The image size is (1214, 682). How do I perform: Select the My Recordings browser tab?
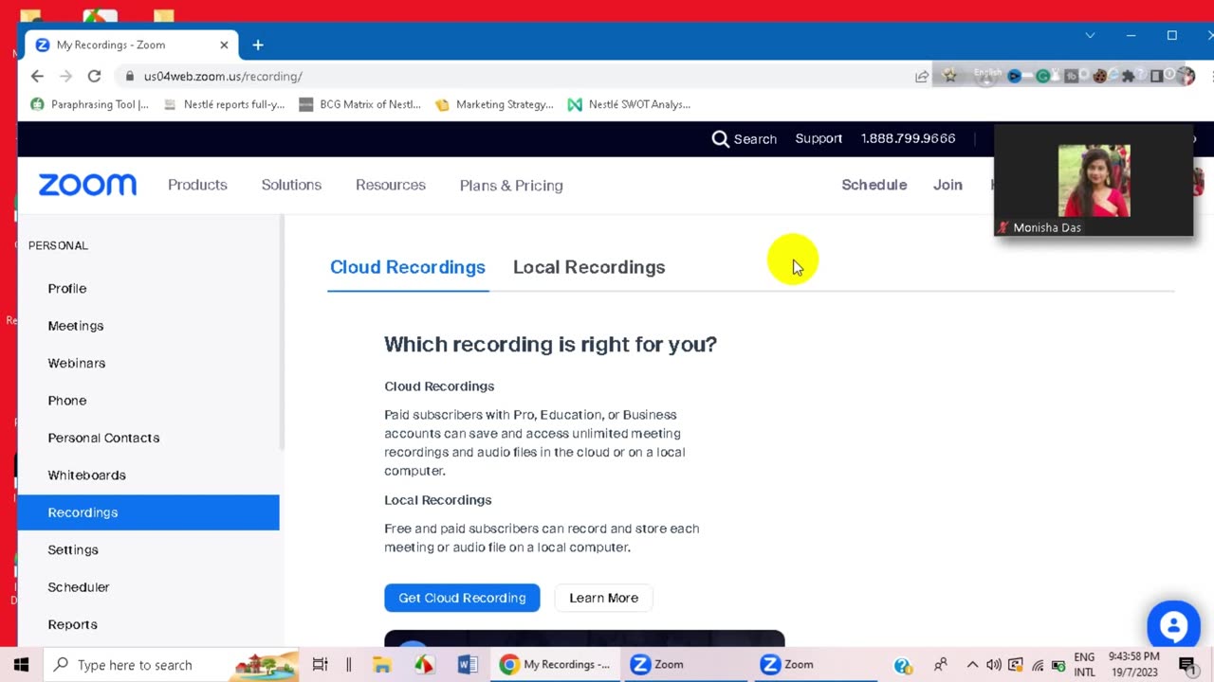coord(131,45)
